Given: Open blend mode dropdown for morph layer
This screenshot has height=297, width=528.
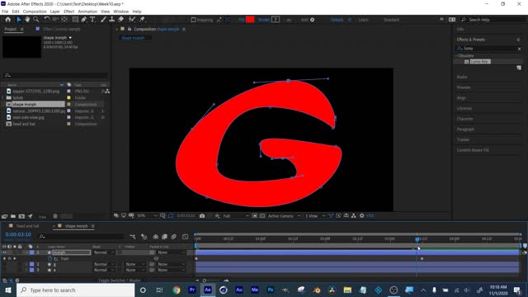Looking at the screenshot, I should click(x=104, y=252).
